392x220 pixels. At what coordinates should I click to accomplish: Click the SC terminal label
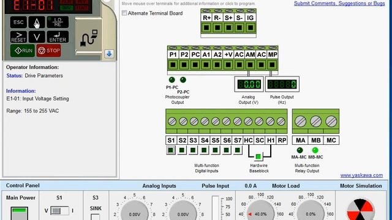260,141
